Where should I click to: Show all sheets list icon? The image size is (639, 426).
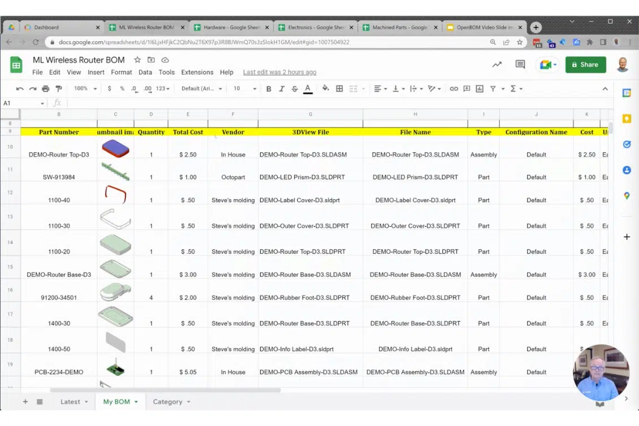[40, 402]
